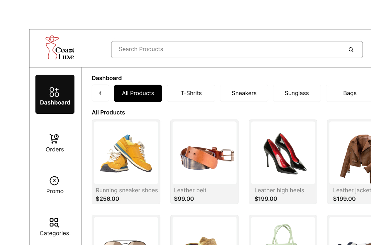Click the left chevron category arrow
371x245 pixels.
coord(100,93)
